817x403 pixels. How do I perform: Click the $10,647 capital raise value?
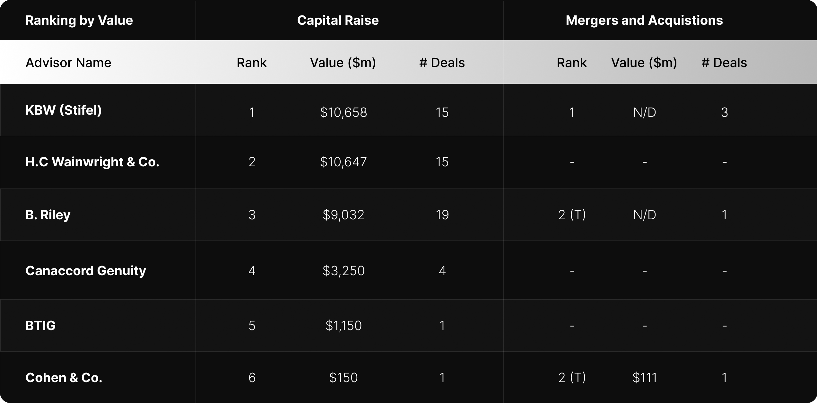click(x=343, y=162)
